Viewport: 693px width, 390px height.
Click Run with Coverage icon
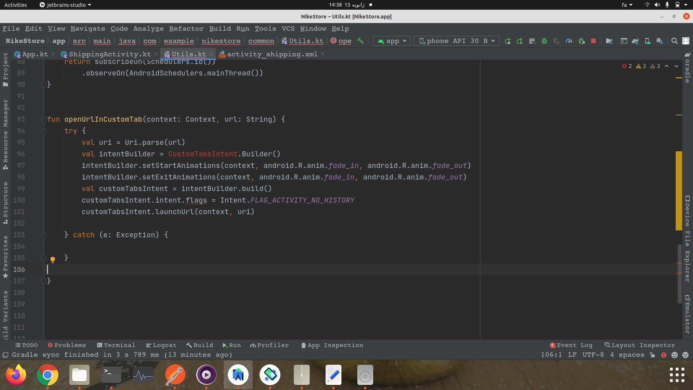click(x=557, y=41)
